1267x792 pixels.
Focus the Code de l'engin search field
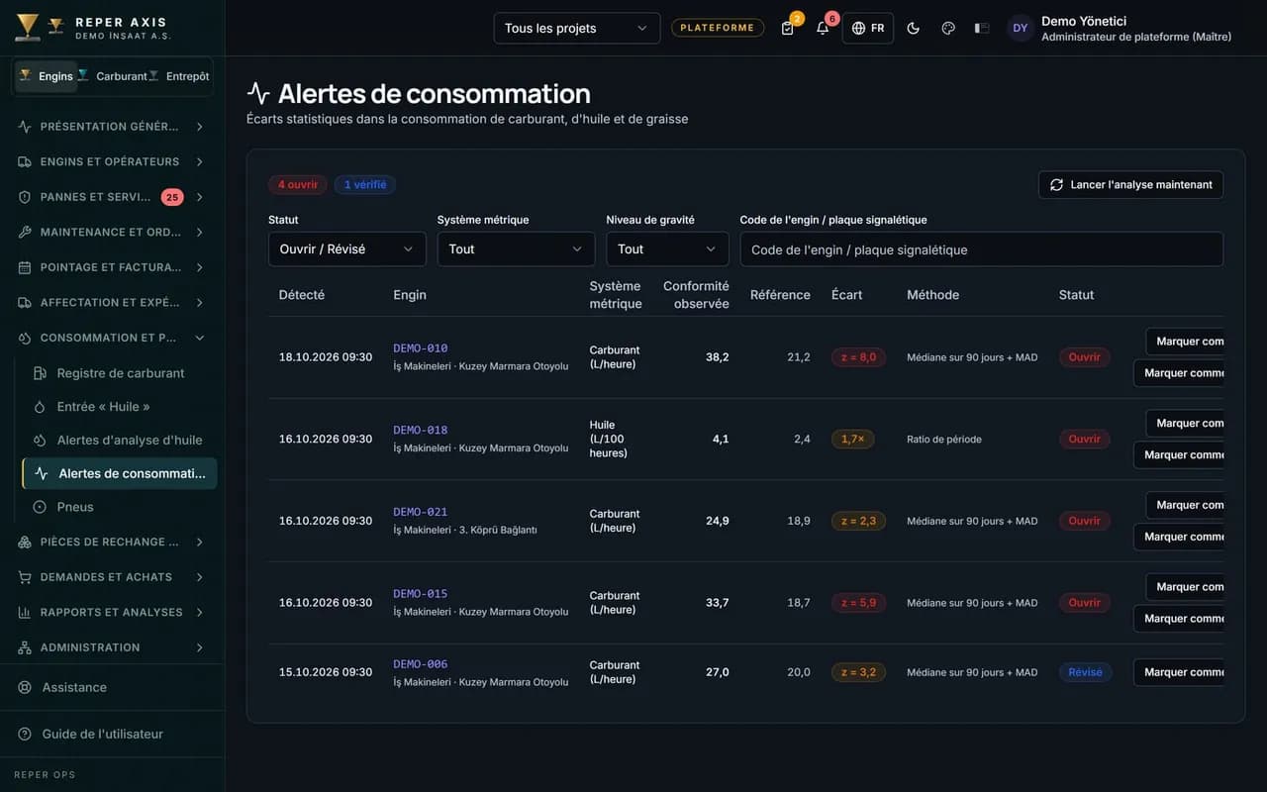pyautogui.click(x=982, y=249)
